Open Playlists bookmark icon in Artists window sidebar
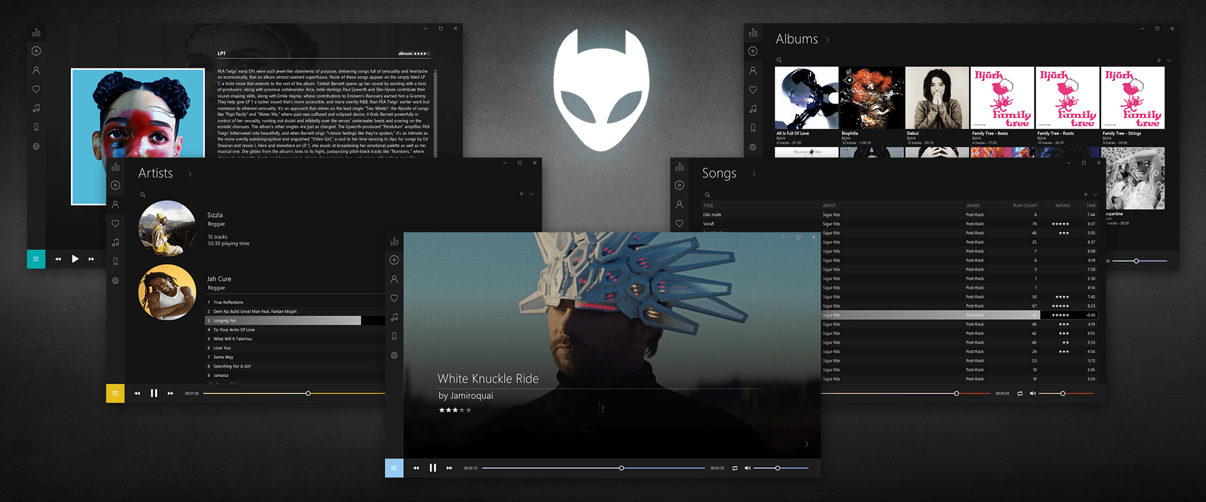This screenshot has width=1206, height=502. [116, 262]
